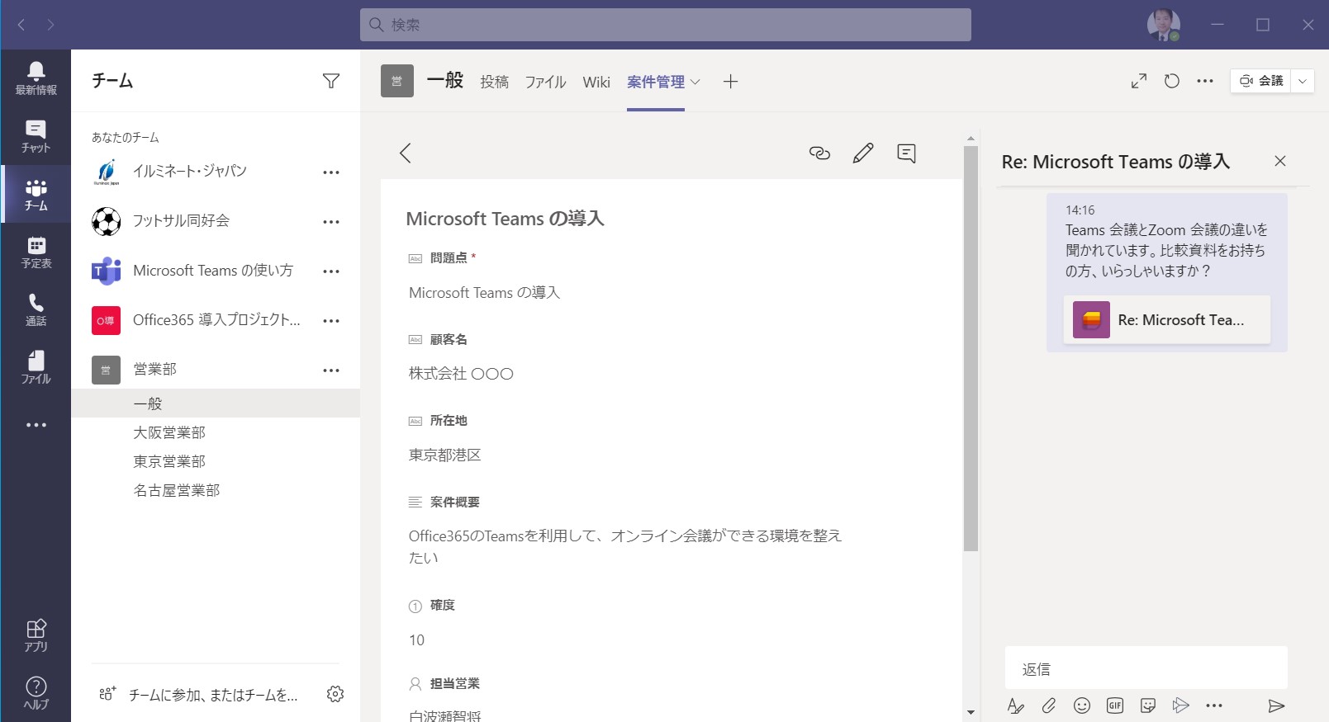The width and height of the screenshot is (1329, 722).
Task: Navigate back with the title bar arrow
Action: (21, 25)
